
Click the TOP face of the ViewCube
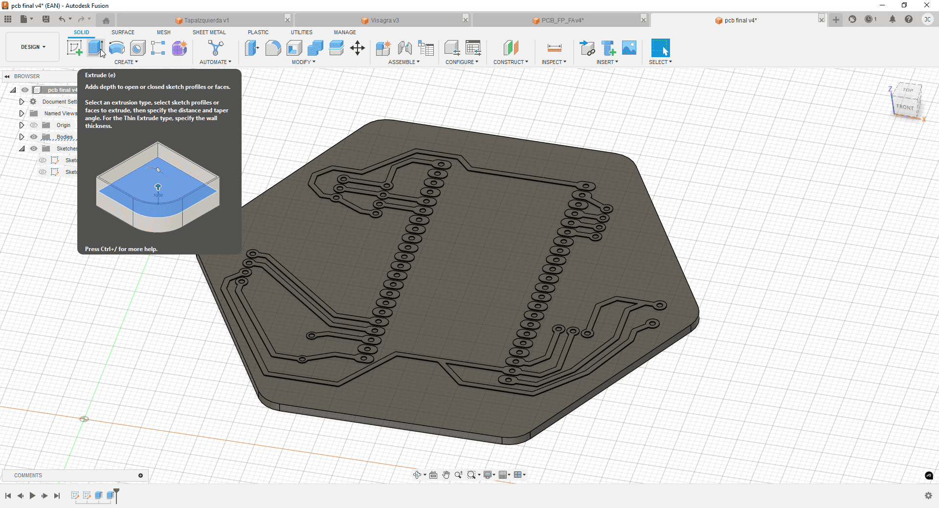pos(908,90)
